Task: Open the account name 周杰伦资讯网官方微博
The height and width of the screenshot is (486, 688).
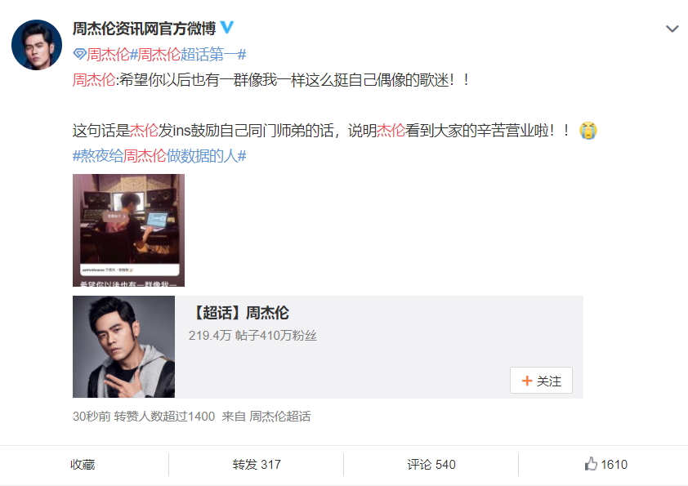Action: [x=144, y=29]
